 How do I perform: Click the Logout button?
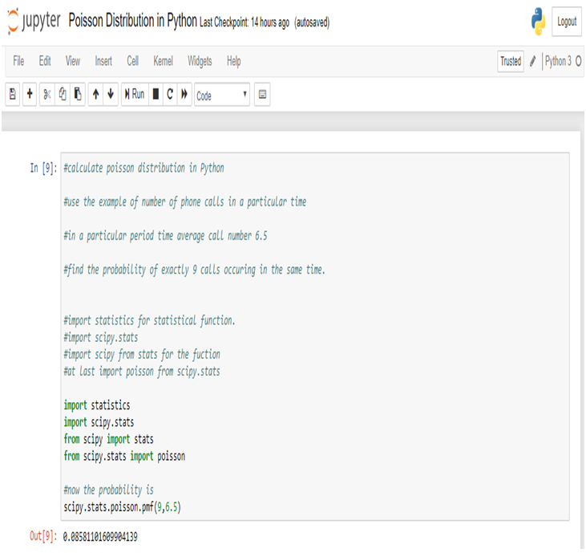click(567, 22)
